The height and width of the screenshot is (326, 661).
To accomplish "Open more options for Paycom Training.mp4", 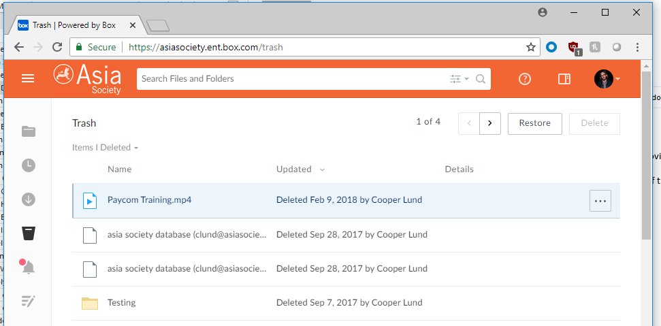I will pyautogui.click(x=600, y=201).
